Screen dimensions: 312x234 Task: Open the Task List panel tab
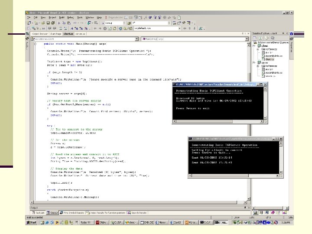coord(38,213)
